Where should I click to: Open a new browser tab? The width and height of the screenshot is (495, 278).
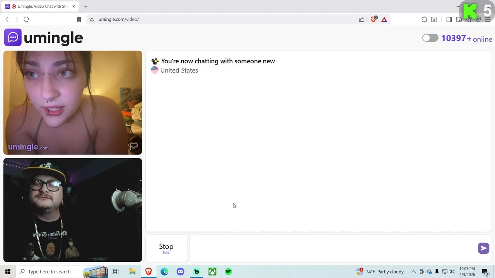click(x=86, y=6)
